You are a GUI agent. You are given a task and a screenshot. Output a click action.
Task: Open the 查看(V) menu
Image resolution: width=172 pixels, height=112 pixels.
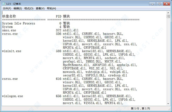(x=40, y=8)
